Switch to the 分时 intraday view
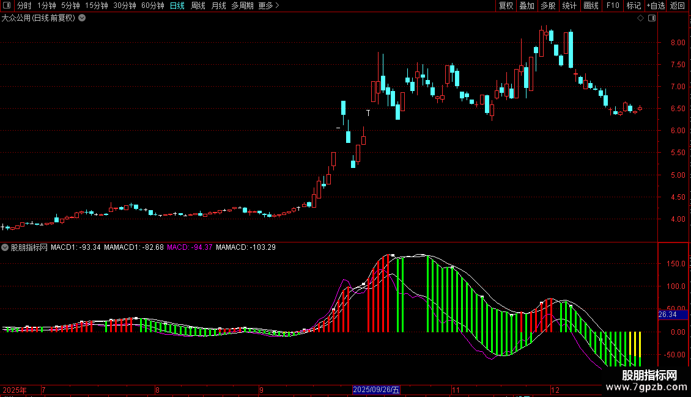The width and height of the screenshot is (691, 397). click(24, 5)
